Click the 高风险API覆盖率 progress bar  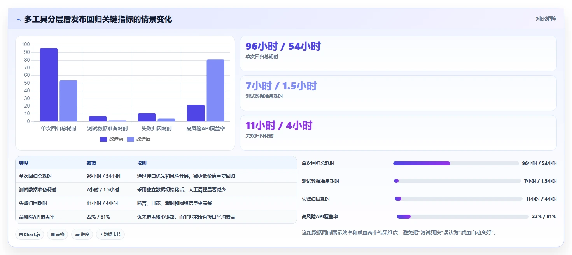click(463, 217)
